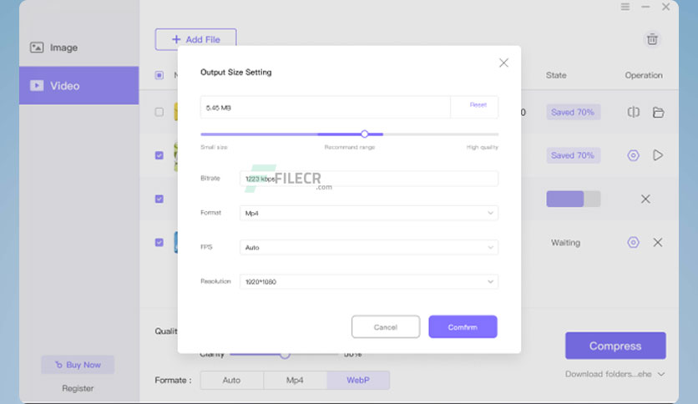Click the play icon in second row
This screenshot has width=698, height=404.
pyautogui.click(x=657, y=155)
